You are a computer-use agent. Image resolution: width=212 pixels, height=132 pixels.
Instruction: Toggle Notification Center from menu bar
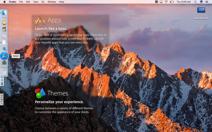tap(207, 2)
